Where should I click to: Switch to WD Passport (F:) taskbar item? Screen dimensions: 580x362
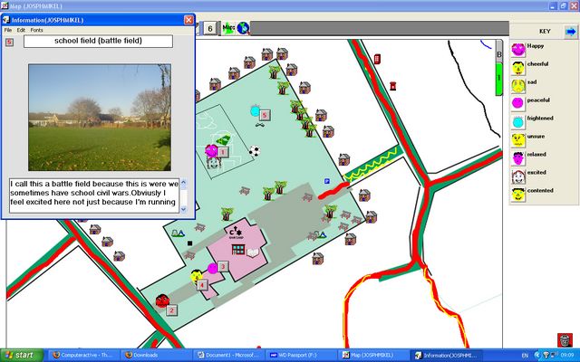click(302, 355)
